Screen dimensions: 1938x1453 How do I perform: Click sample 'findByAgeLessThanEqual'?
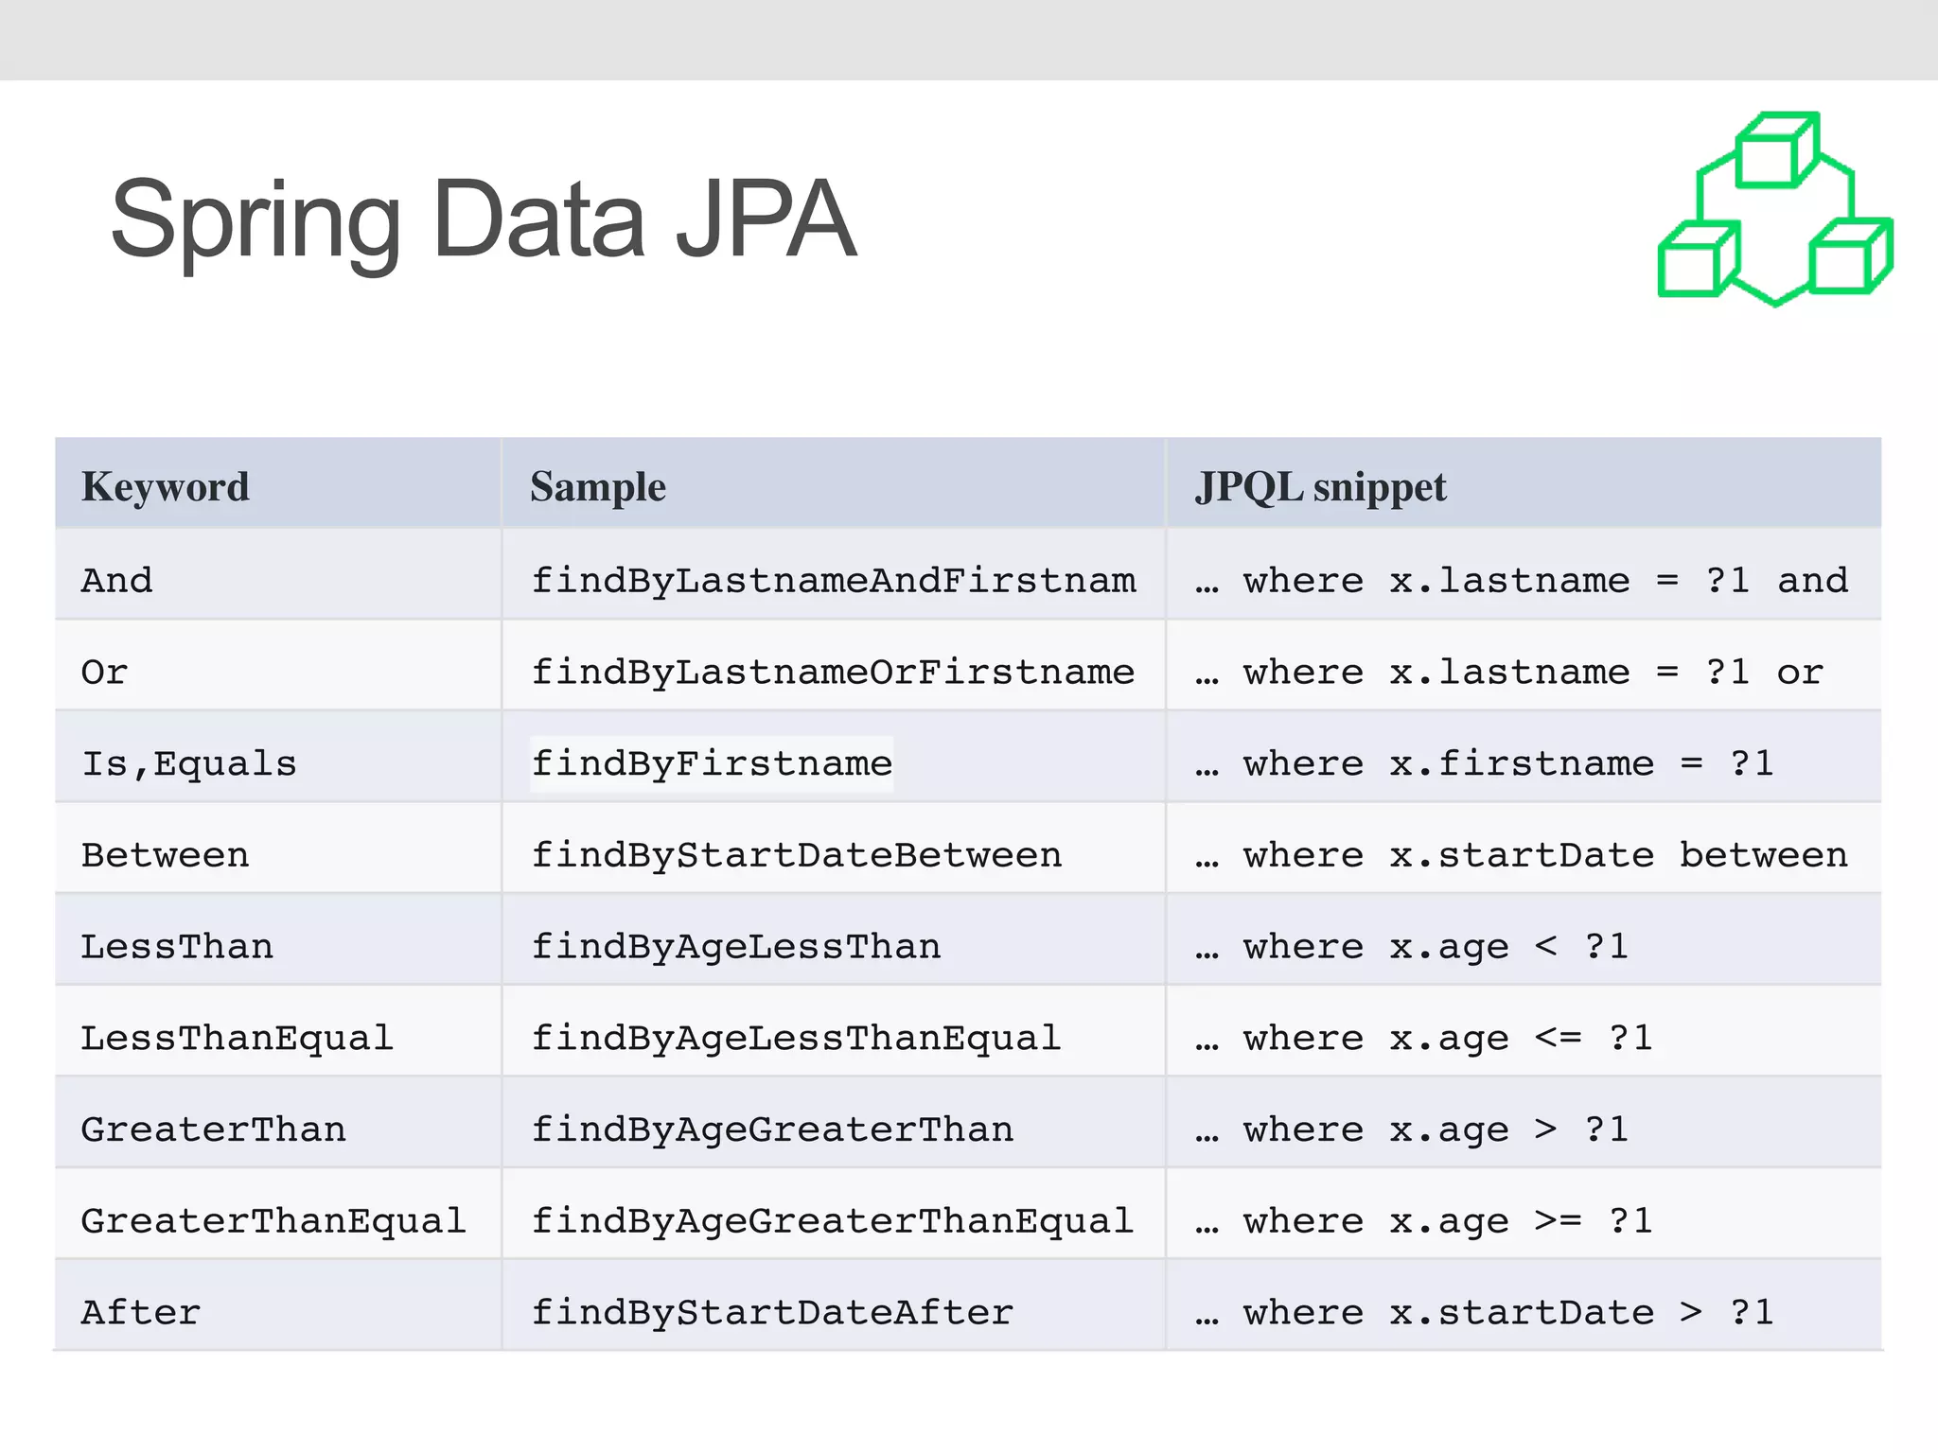click(796, 1038)
